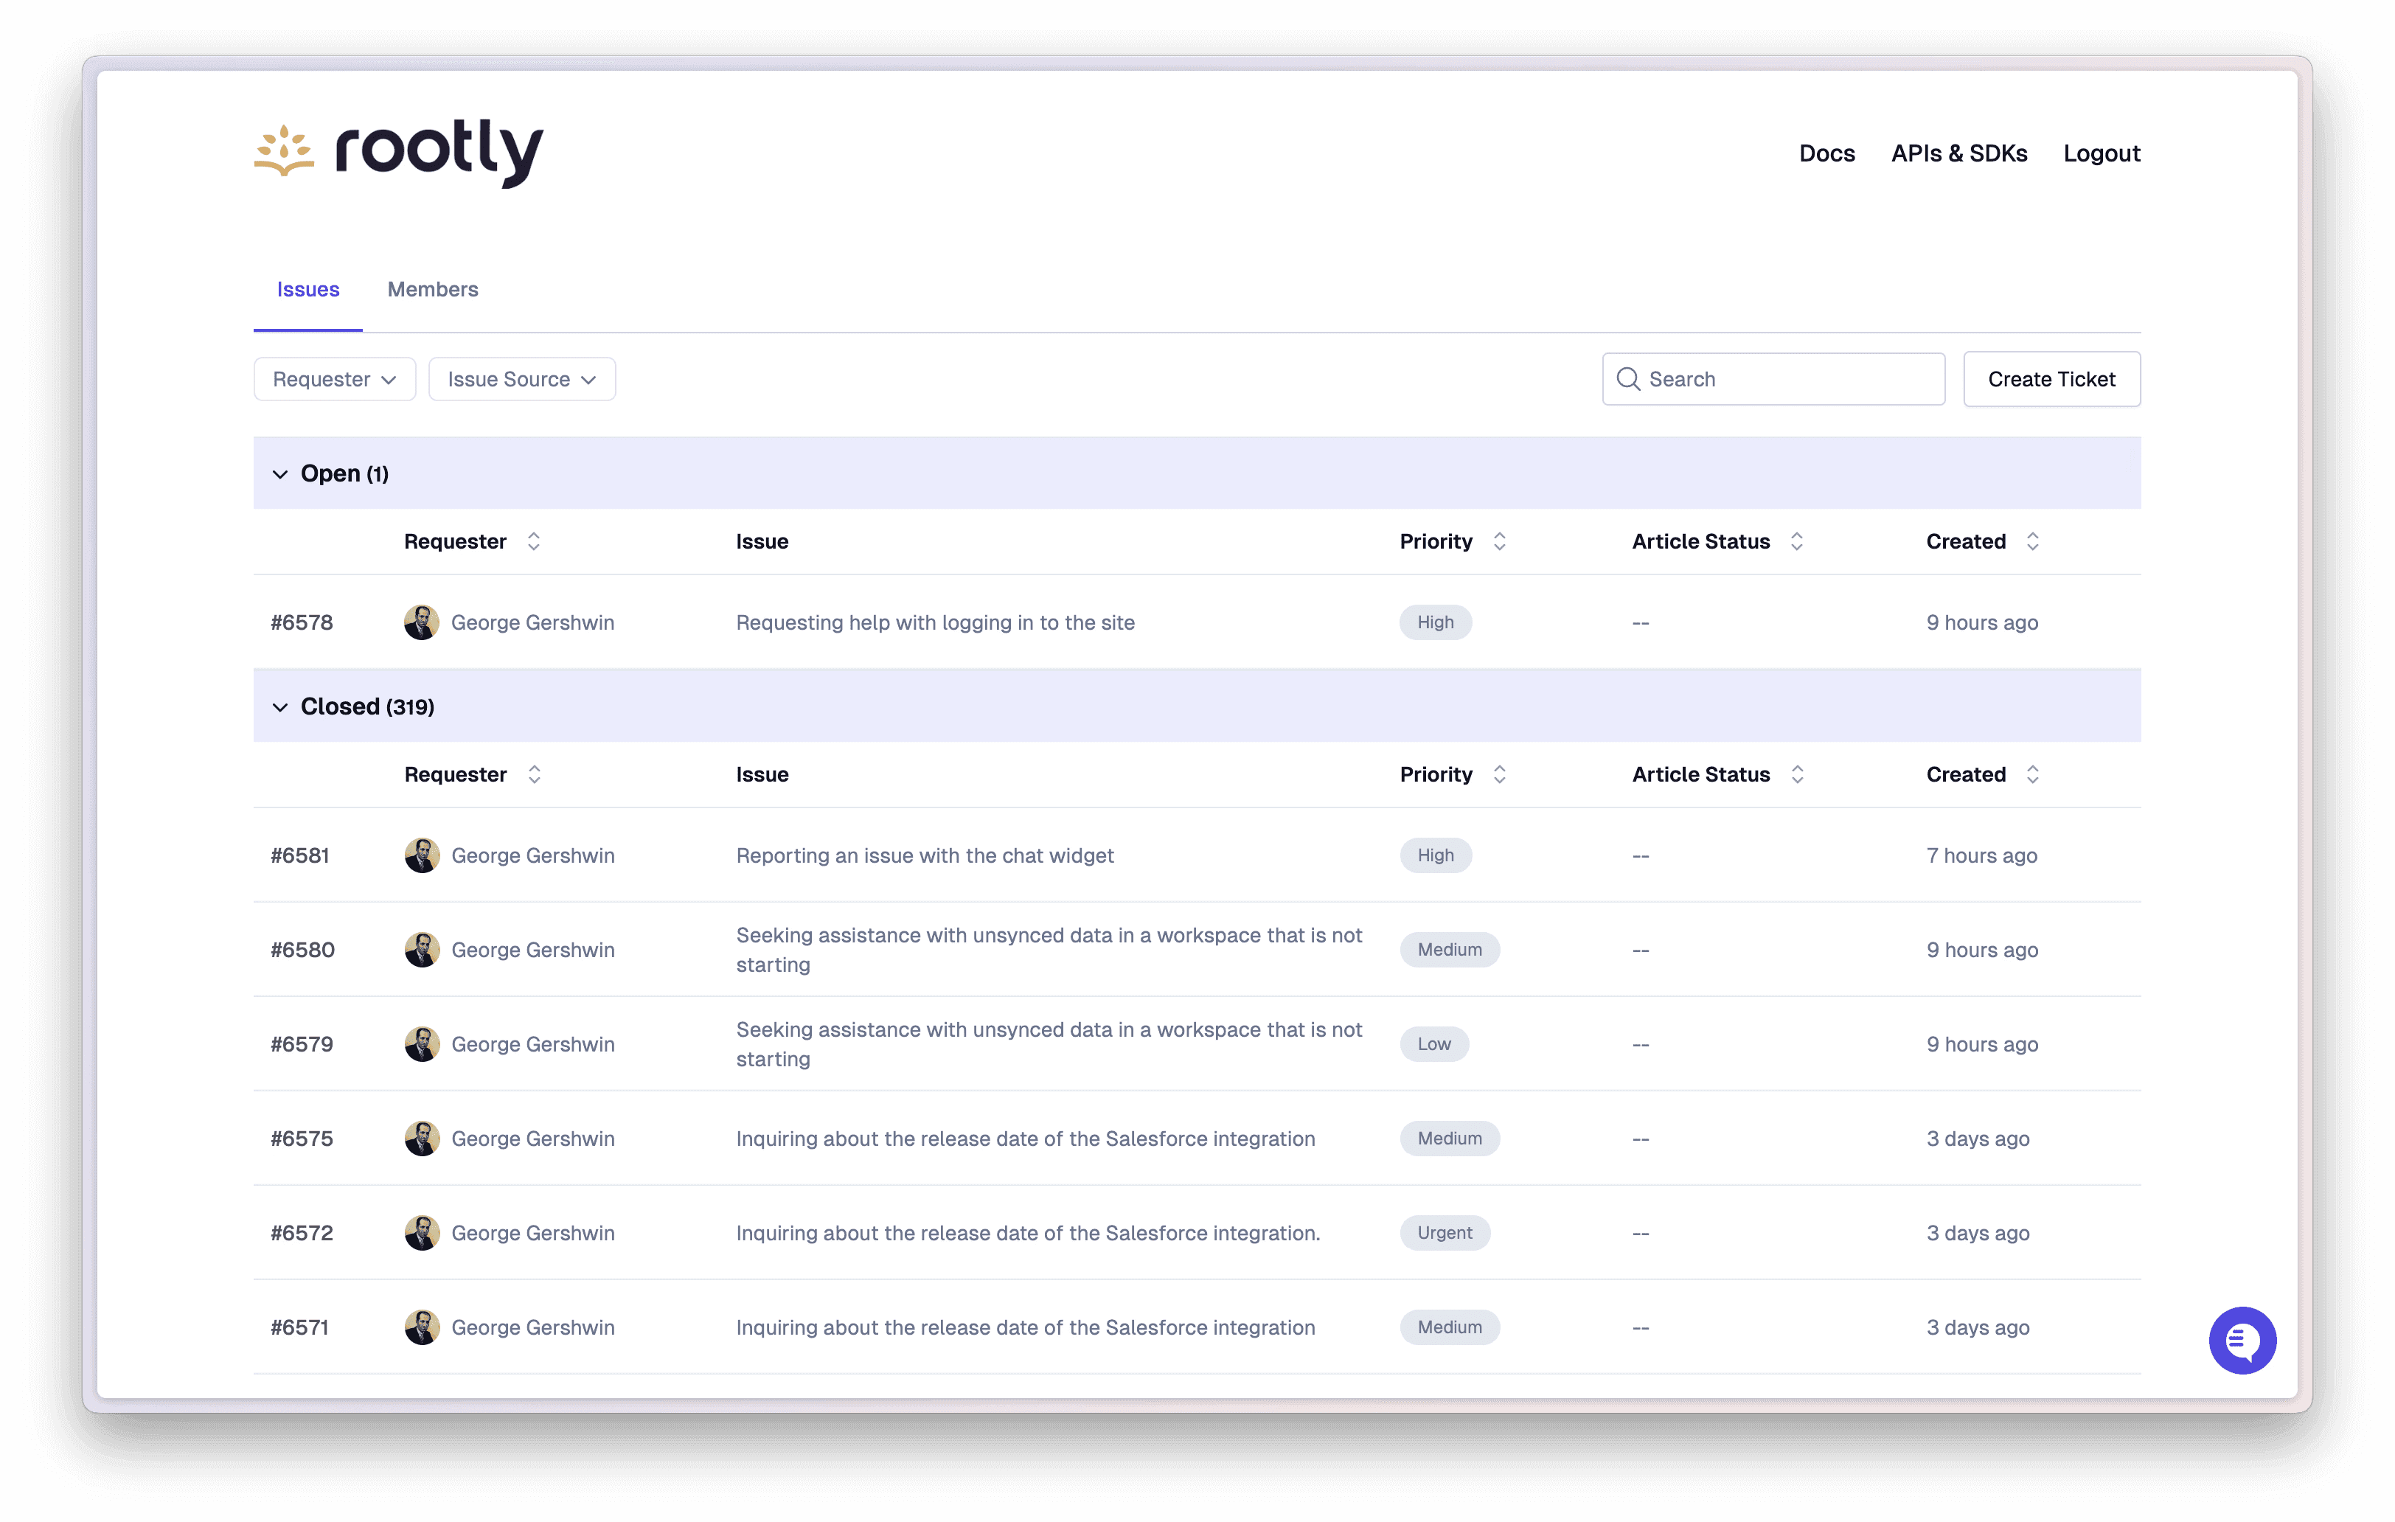Click requester avatar on ticket #6575
2395x1522 pixels.
pyautogui.click(x=422, y=1138)
